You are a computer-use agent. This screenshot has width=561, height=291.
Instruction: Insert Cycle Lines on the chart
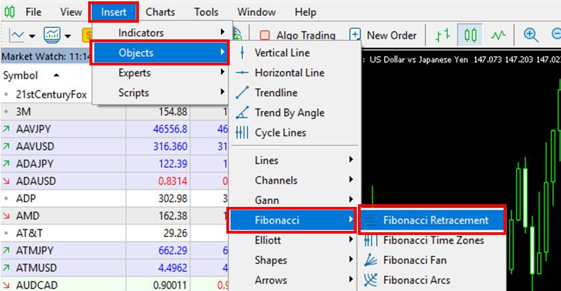pyautogui.click(x=280, y=133)
